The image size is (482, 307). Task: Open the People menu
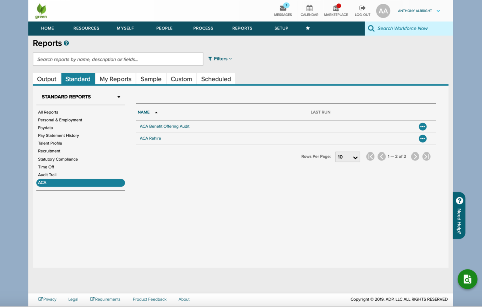164,28
